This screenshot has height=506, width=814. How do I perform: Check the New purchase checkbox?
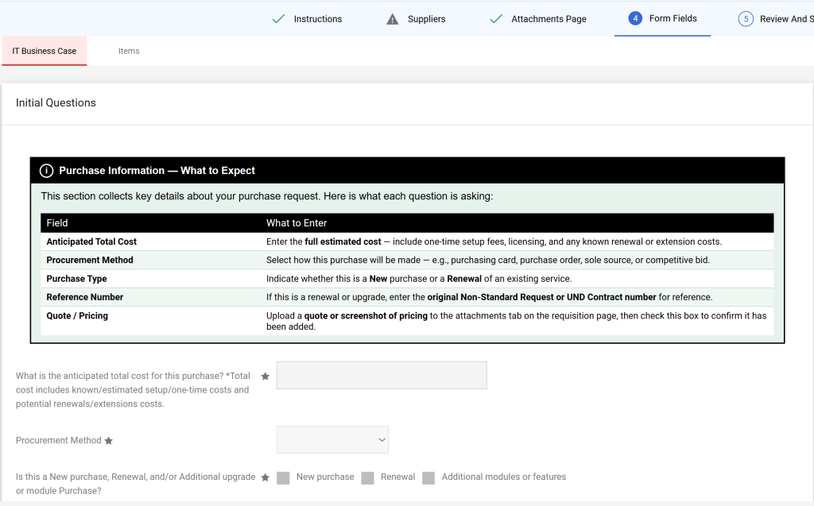283,478
